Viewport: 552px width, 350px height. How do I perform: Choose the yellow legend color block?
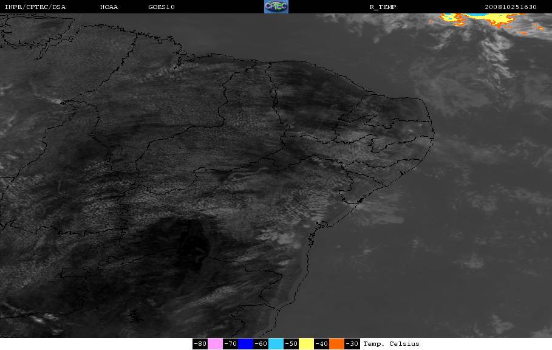click(306, 344)
